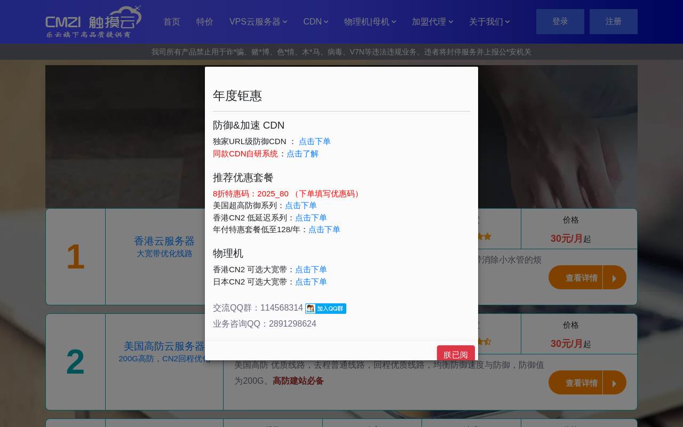Screen dimensions: 683x427
Task: Click the 大宽带优化线路 subtitle text
Action: (x=164, y=254)
